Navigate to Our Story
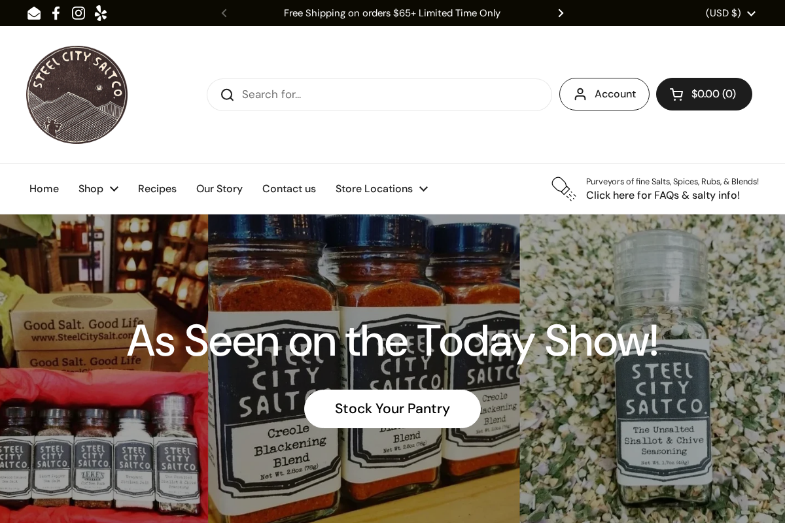The width and height of the screenshot is (785, 523). [219, 189]
